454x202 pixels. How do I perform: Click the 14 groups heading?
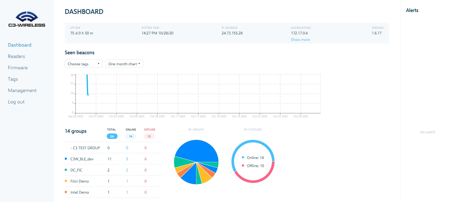pos(76,131)
